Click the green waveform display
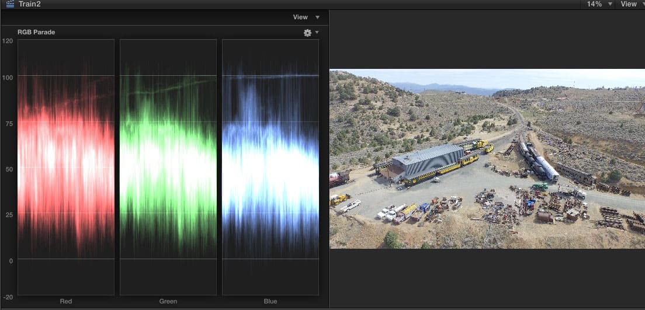 pyautogui.click(x=168, y=167)
